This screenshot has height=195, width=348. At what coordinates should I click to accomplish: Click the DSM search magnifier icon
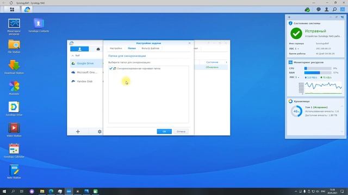click(334, 10)
